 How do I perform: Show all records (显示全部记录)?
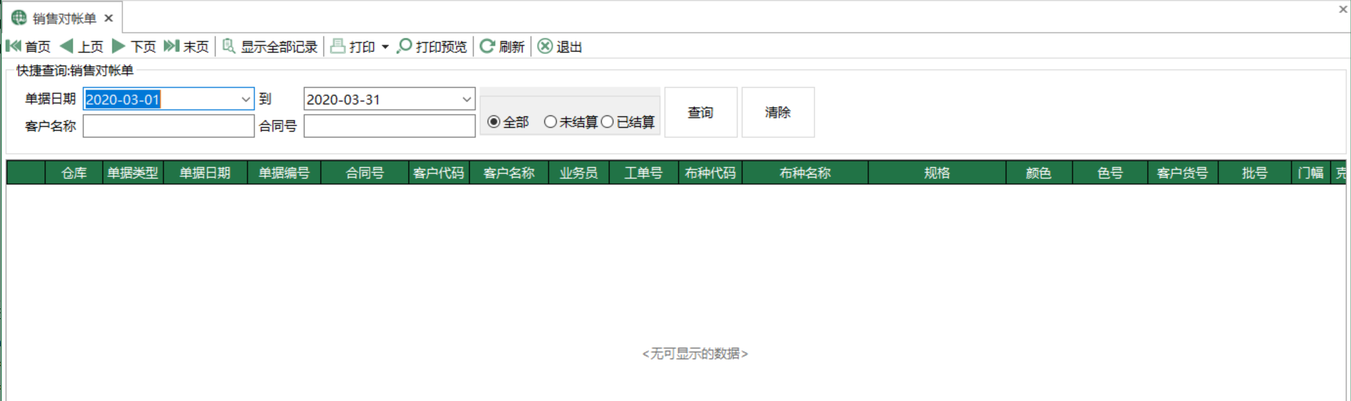270,46
